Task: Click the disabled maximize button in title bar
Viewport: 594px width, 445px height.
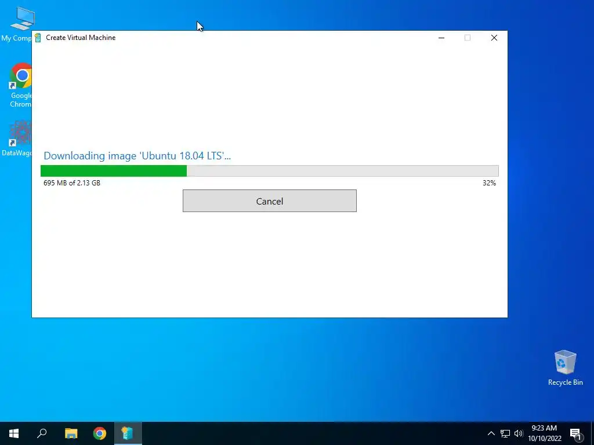Action: (x=468, y=38)
